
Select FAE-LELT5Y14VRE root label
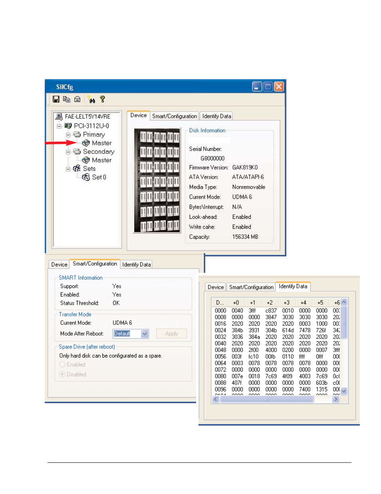87,116
